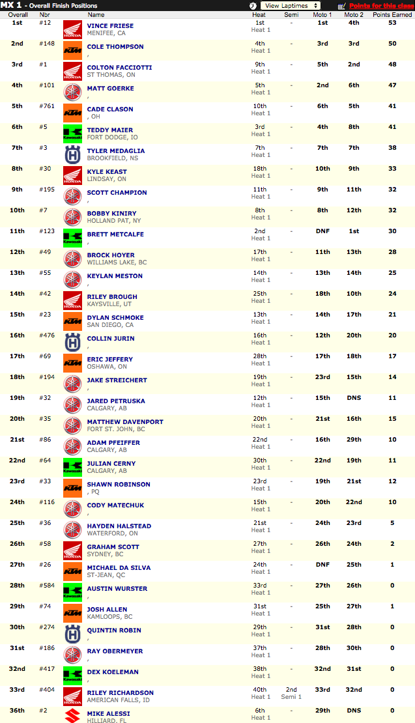The width and height of the screenshot is (415, 723).
Task: Open Brett Metcalfe's rider profile link
Action: [x=115, y=234]
